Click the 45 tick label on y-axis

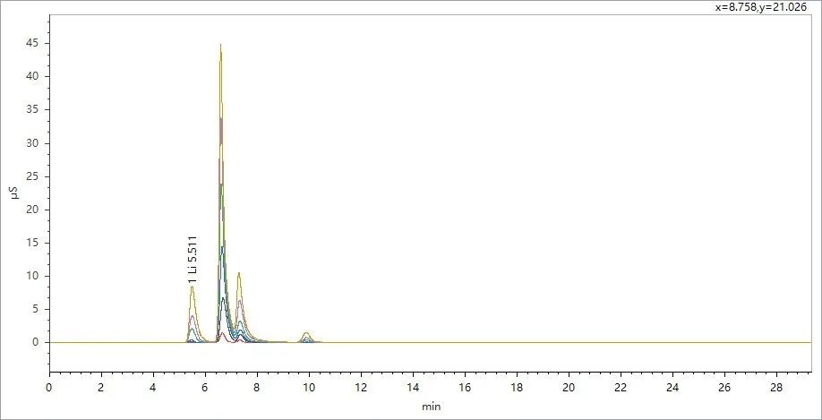point(31,43)
